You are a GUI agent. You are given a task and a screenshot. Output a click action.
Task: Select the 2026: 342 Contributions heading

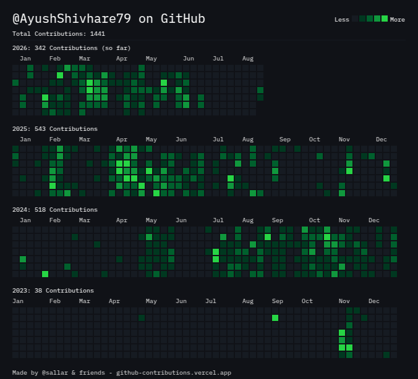click(x=72, y=48)
